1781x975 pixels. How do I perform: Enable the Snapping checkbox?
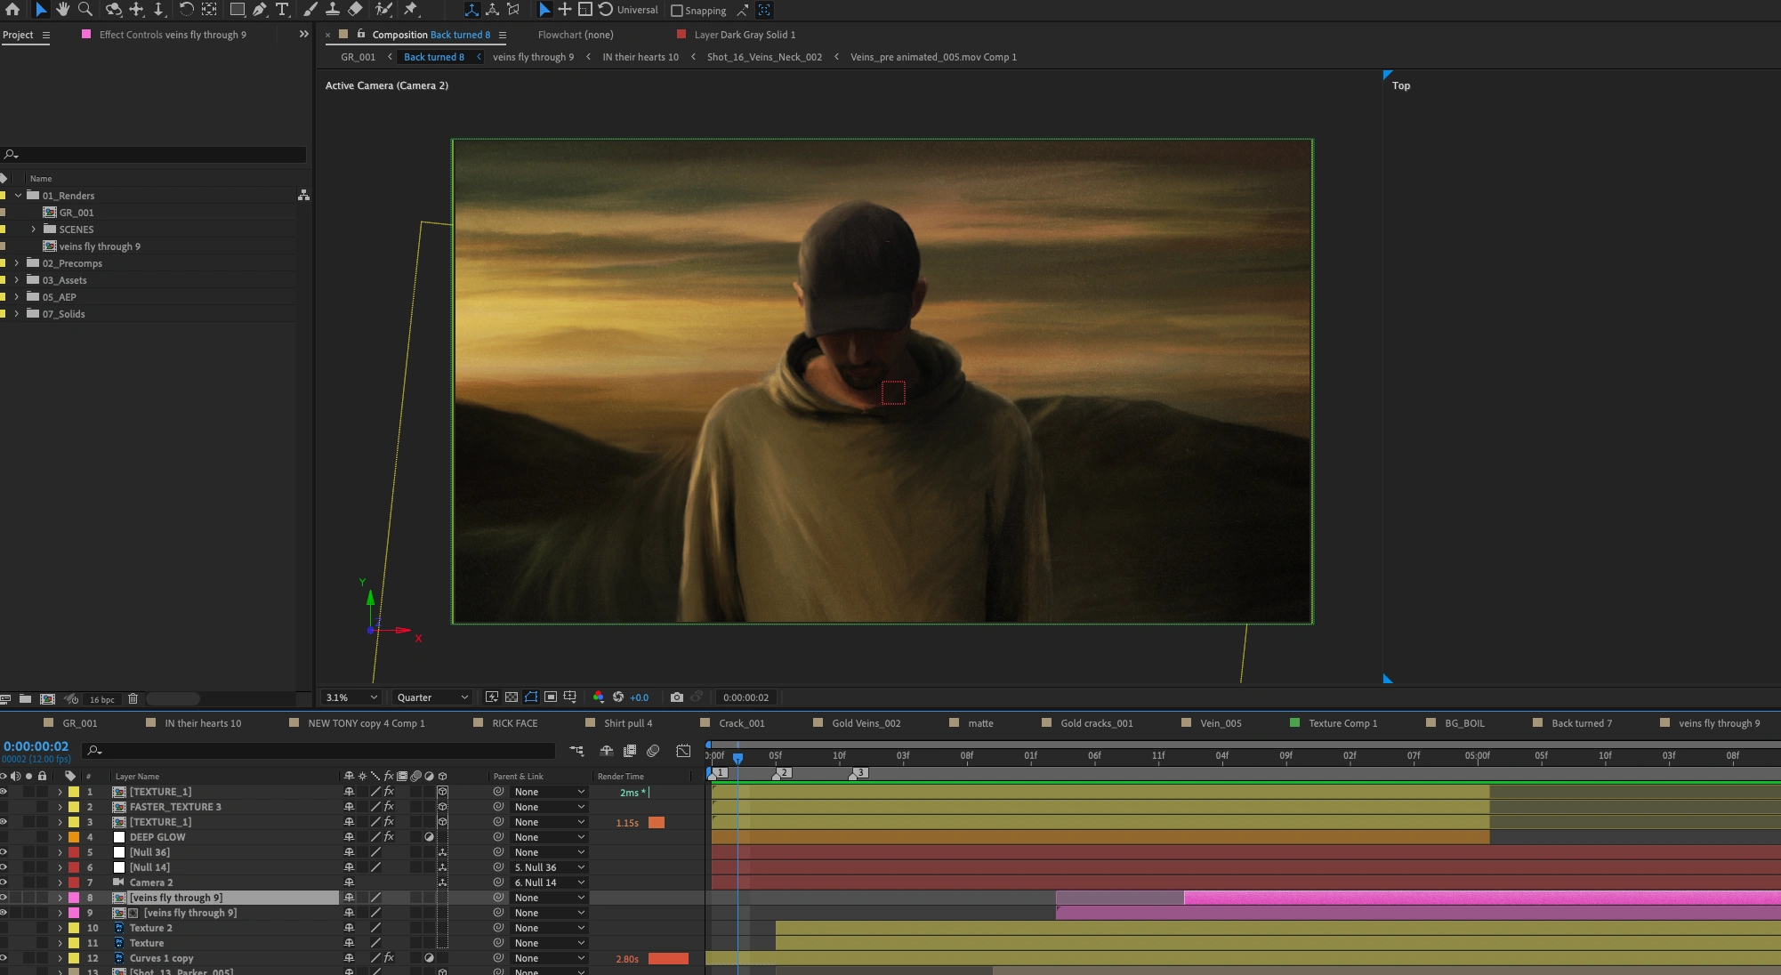point(677,11)
